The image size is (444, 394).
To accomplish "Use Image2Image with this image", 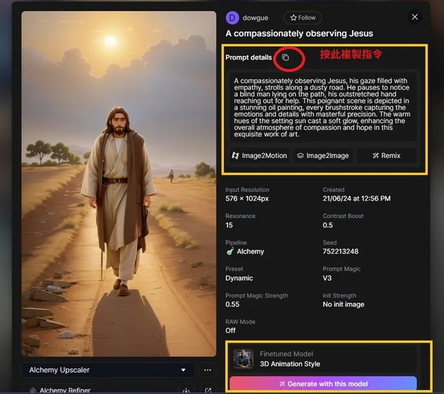I will [x=323, y=156].
